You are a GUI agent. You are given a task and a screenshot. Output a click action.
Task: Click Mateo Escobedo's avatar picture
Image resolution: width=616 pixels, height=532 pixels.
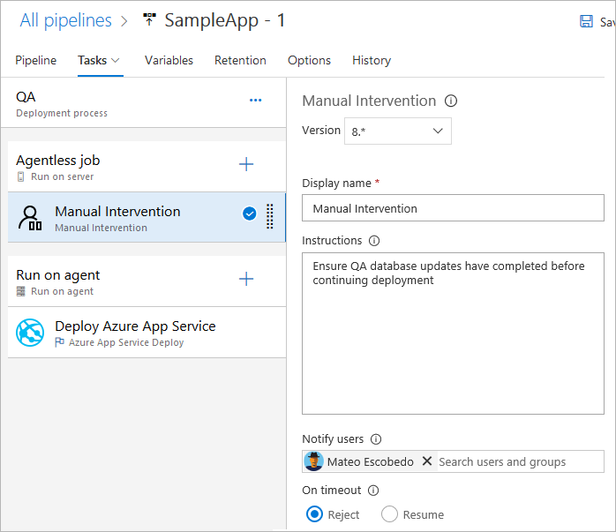[314, 461]
